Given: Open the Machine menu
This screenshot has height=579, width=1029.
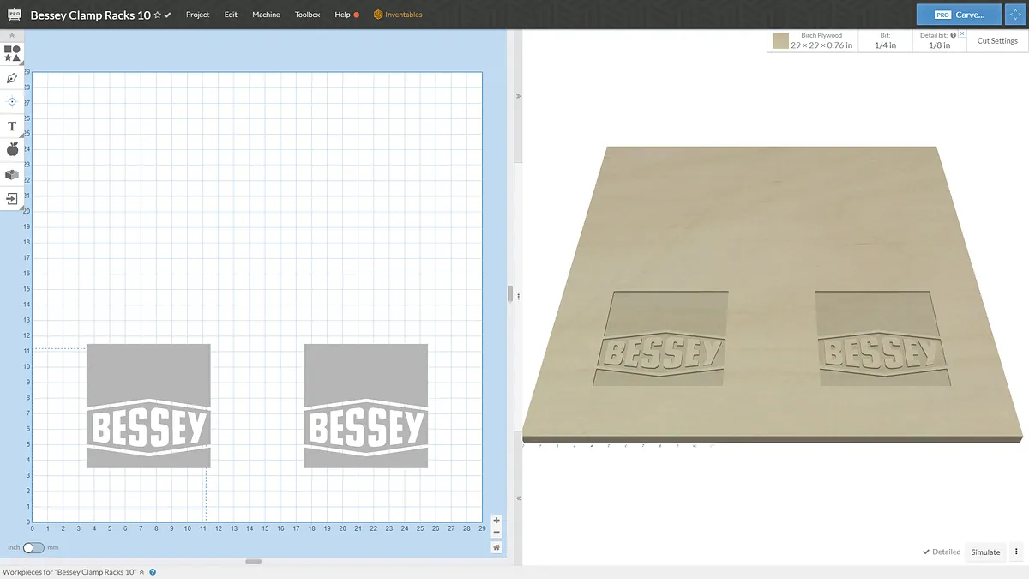Looking at the screenshot, I should coord(266,15).
